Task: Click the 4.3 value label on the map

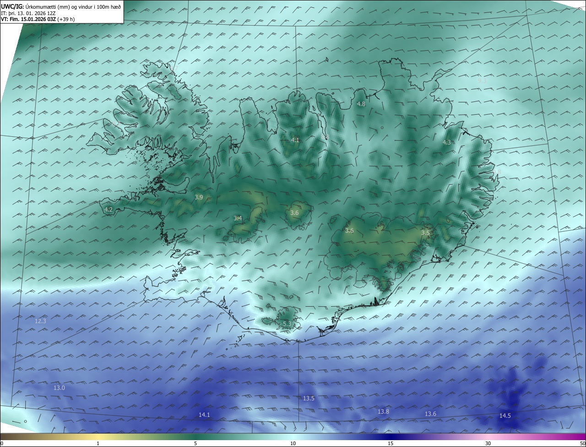Action: click(447, 143)
